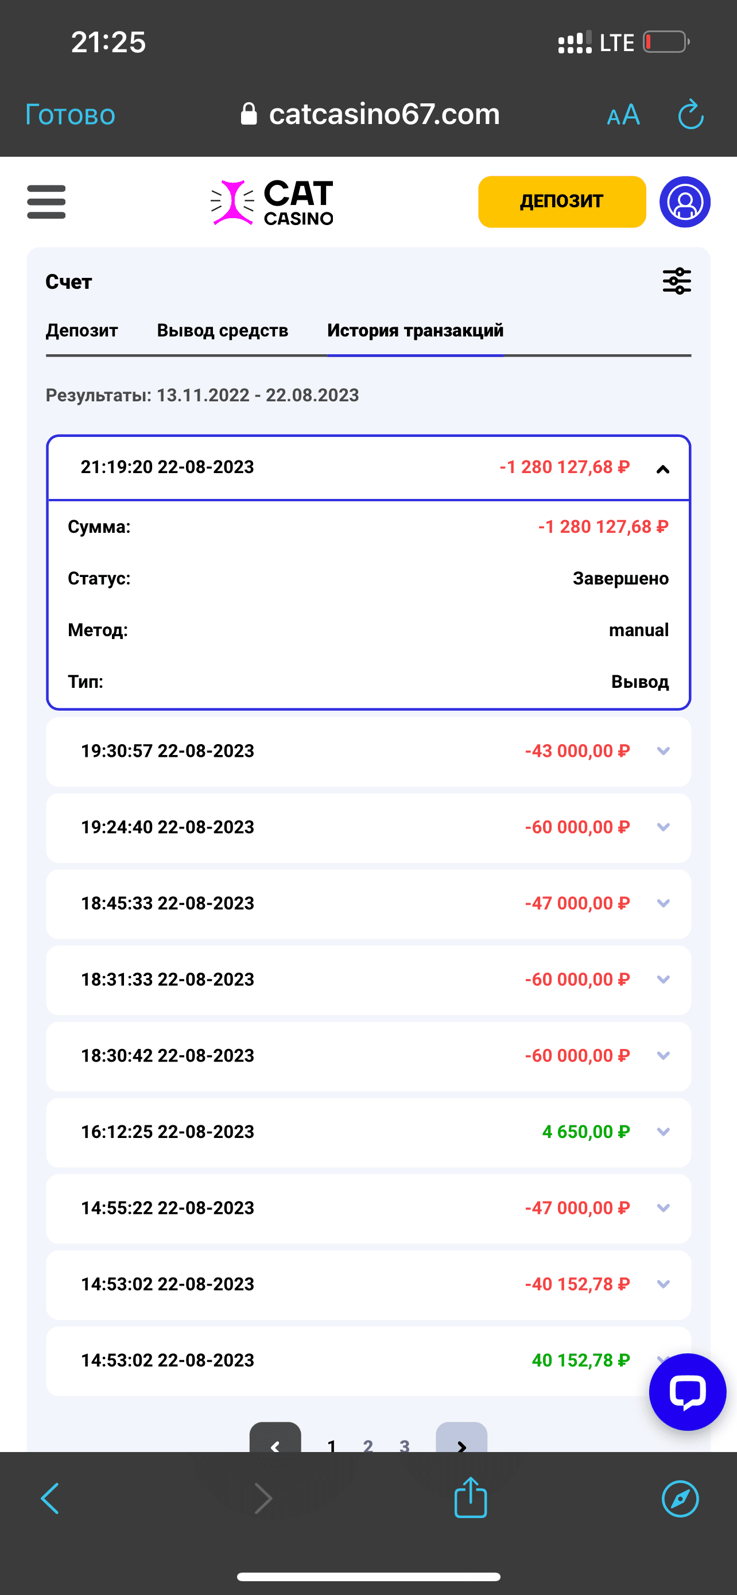
Task: Expand the 18:30:42 transaction row
Action: [x=368, y=1056]
